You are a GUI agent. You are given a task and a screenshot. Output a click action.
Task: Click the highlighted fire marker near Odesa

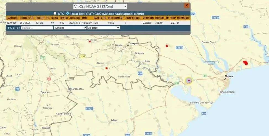click(189, 80)
